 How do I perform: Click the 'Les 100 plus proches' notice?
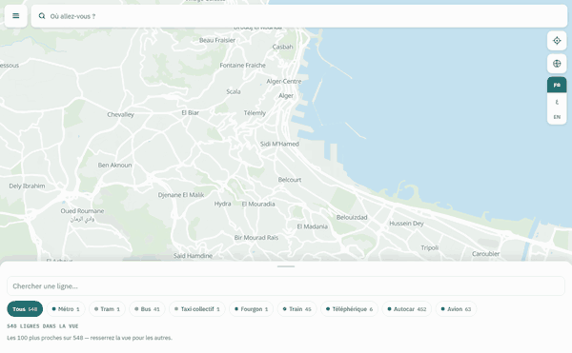pyautogui.click(x=90, y=338)
